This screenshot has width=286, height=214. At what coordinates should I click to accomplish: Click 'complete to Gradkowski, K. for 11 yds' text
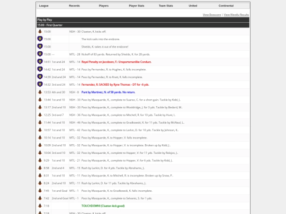133,123
